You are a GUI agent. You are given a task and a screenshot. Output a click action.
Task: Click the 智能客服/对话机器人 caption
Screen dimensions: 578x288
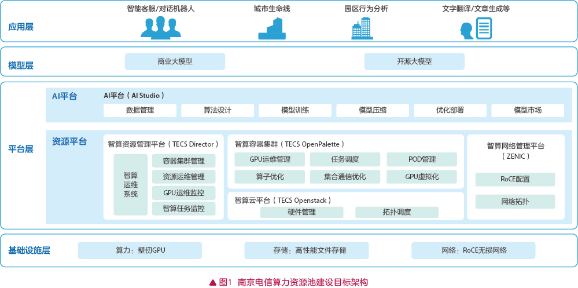coord(161,9)
